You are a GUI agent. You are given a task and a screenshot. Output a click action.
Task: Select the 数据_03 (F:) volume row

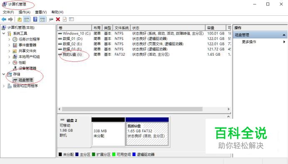click(144, 49)
